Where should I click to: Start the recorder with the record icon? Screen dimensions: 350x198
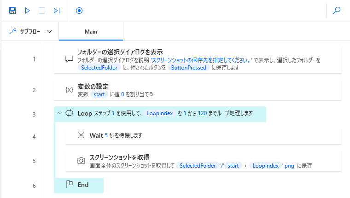[79, 10]
